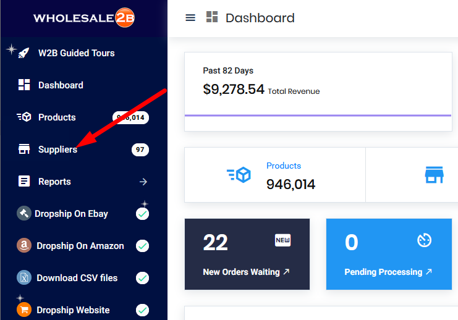
Task: Open New Orders Waiting link
Action: (246, 272)
